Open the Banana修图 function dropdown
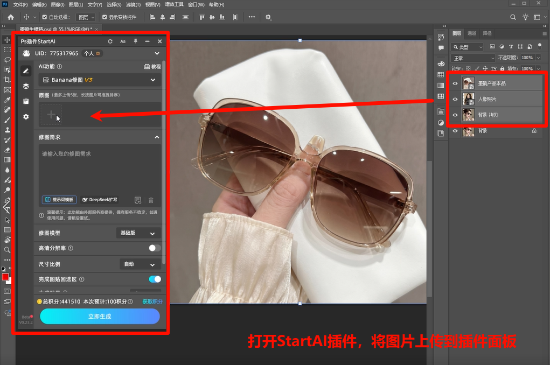The image size is (550, 365). coord(100,80)
